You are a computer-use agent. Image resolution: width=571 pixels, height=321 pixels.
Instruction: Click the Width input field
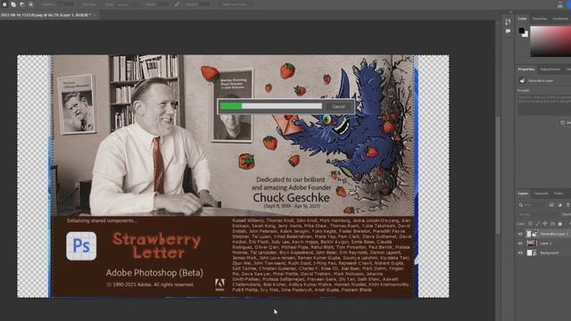click(163, 4)
